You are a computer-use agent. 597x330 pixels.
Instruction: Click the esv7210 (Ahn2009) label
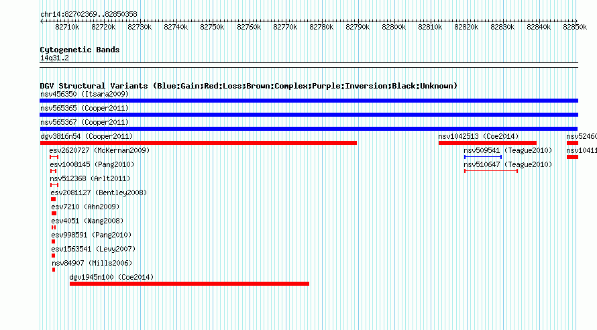(x=85, y=207)
